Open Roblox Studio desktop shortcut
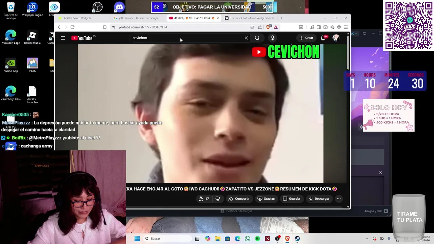 tap(32, 38)
